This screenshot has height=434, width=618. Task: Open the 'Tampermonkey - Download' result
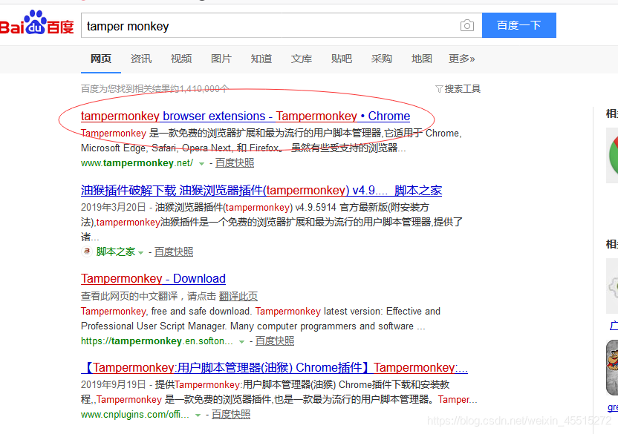[153, 279]
